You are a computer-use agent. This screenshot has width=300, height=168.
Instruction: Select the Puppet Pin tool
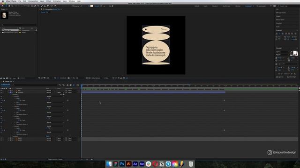55,6
